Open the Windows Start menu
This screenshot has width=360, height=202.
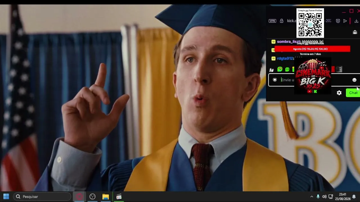pyautogui.click(x=6, y=197)
